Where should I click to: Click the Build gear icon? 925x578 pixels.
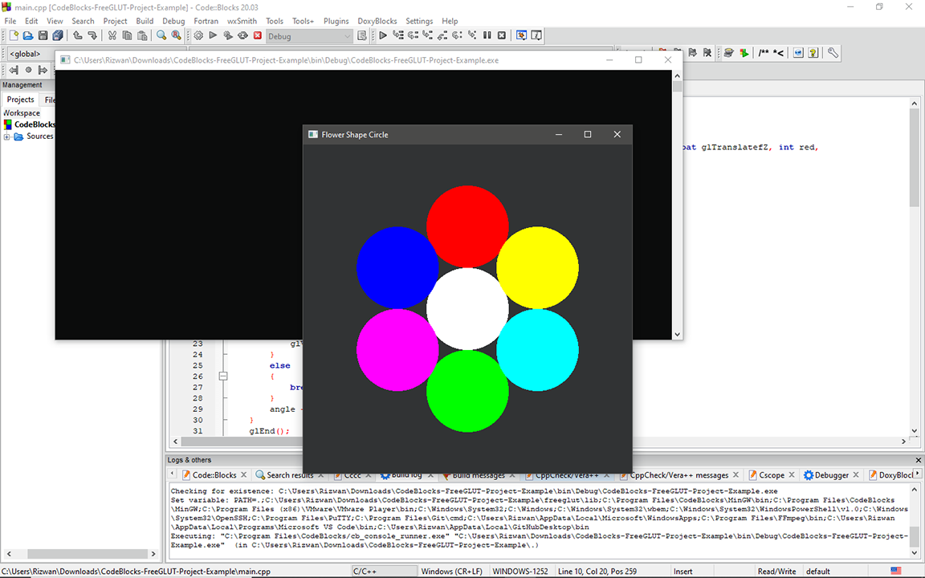[x=198, y=35]
